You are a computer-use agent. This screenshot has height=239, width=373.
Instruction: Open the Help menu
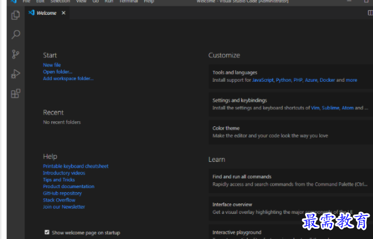(x=149, y=1)
